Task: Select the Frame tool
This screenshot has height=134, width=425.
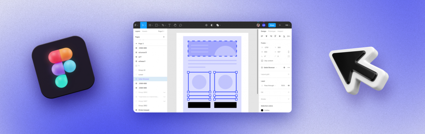Action: [x=150, y=25]
